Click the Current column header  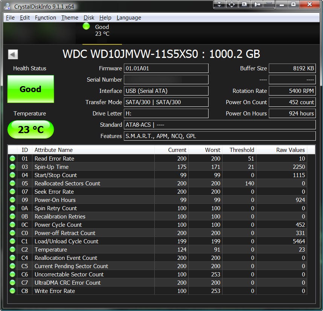tap(171, 150)
